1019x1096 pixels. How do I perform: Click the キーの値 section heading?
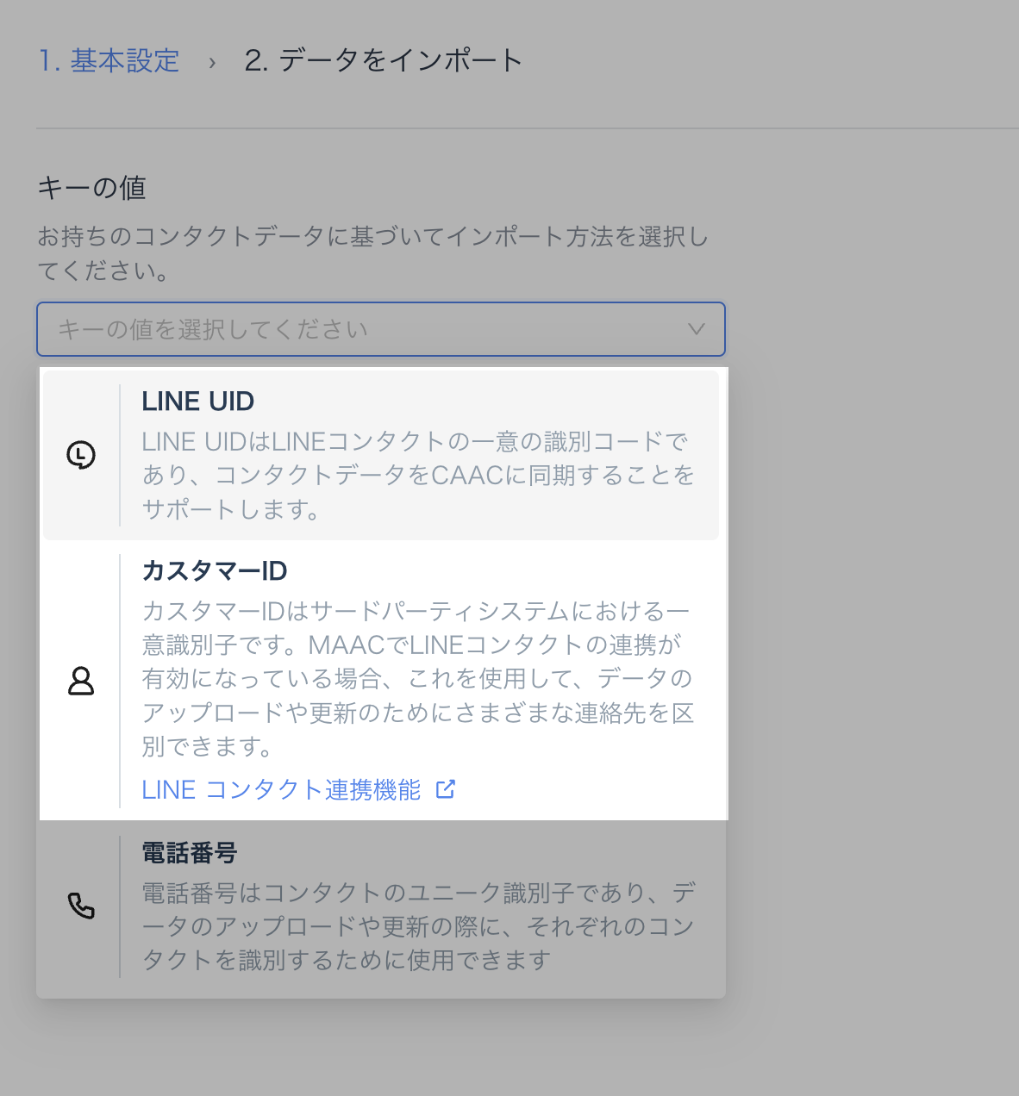coord(91,188)
